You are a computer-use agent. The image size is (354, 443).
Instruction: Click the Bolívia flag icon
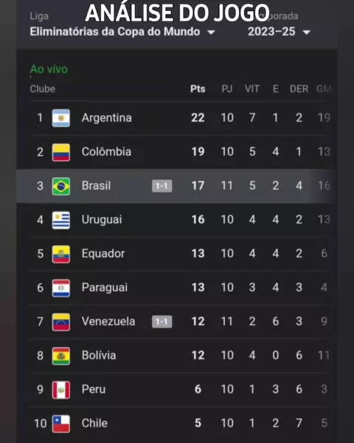61,356
